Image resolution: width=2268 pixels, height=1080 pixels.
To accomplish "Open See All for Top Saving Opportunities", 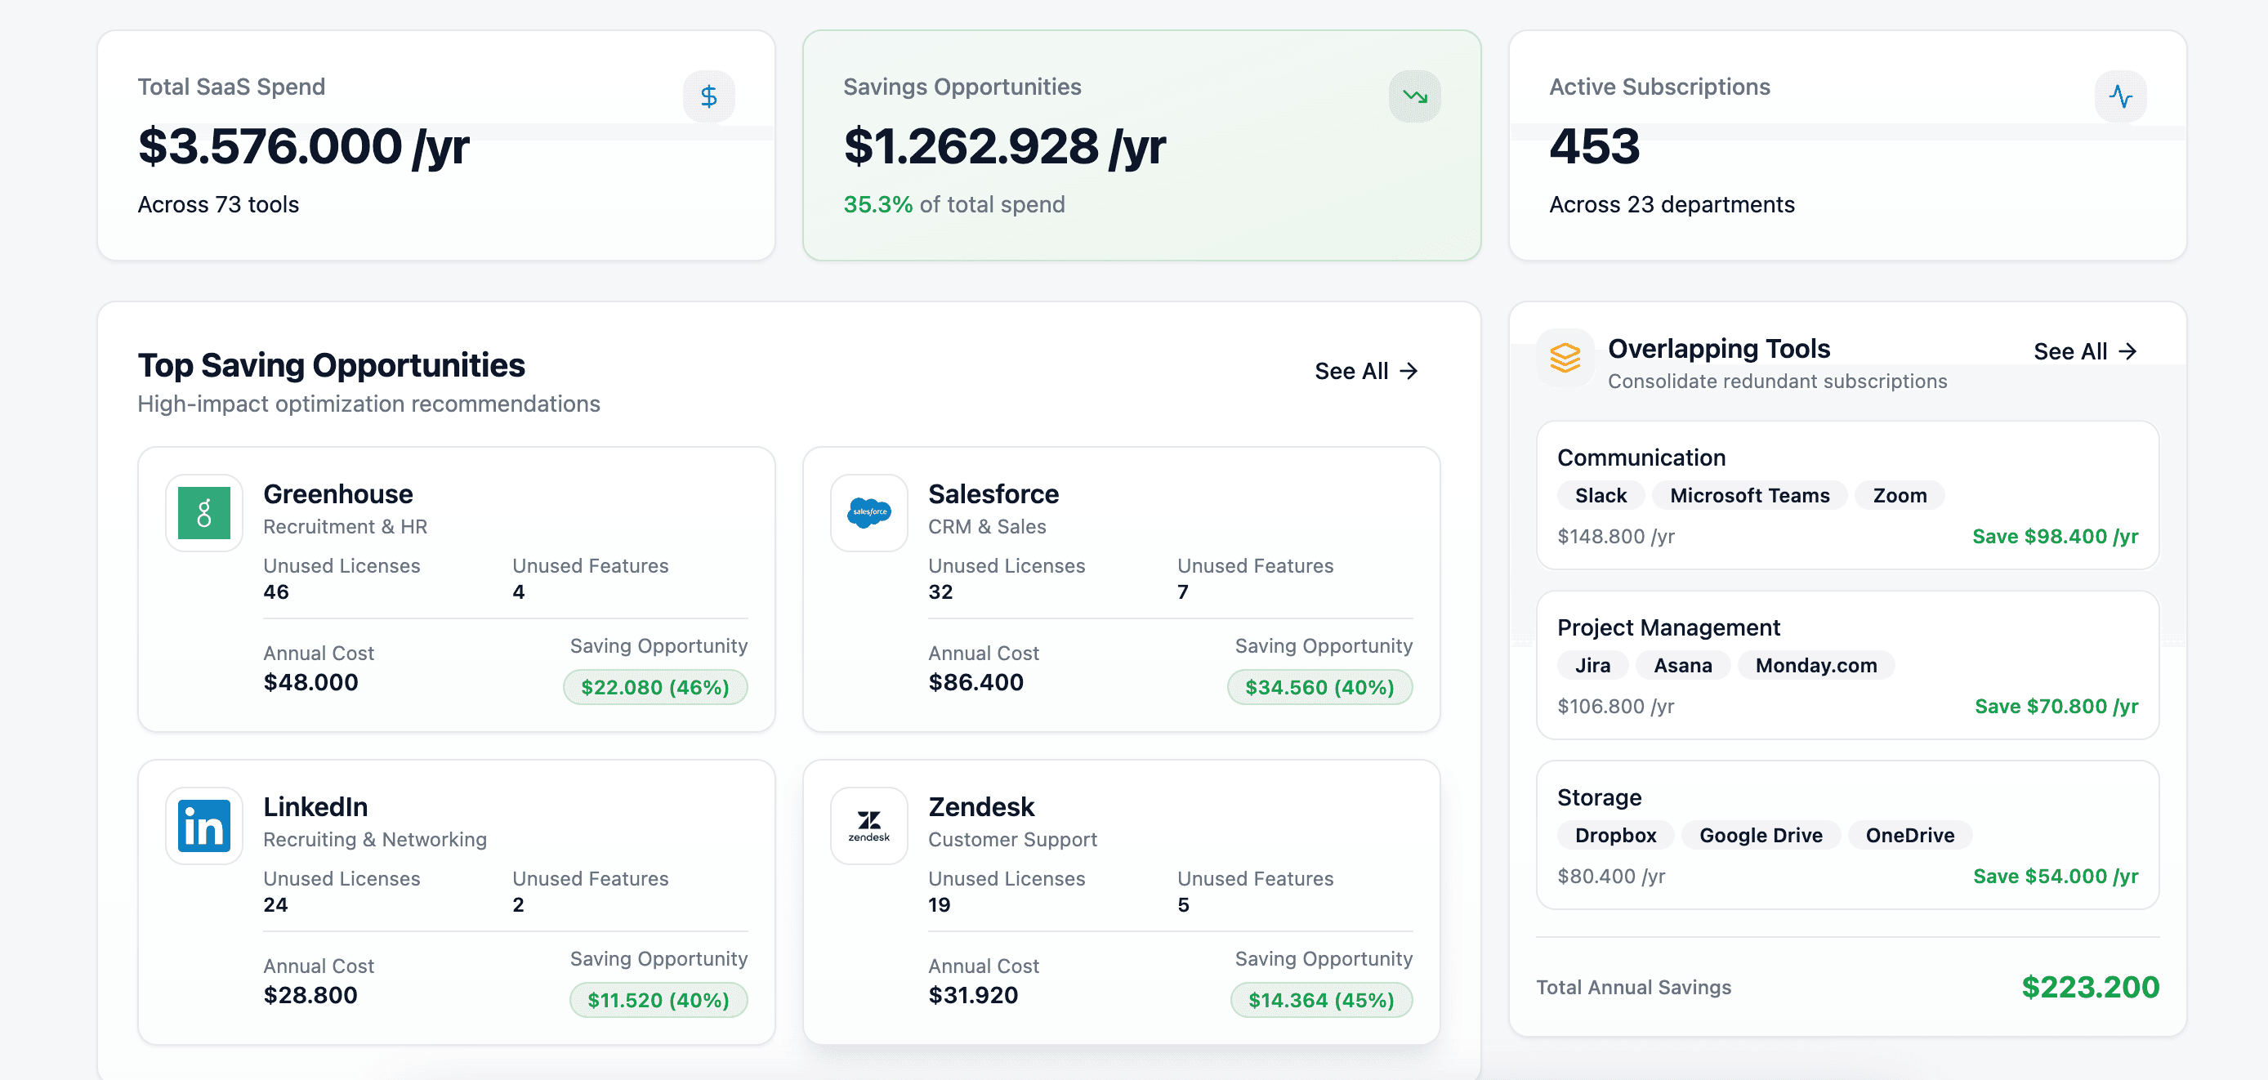I will [1364, 372].
